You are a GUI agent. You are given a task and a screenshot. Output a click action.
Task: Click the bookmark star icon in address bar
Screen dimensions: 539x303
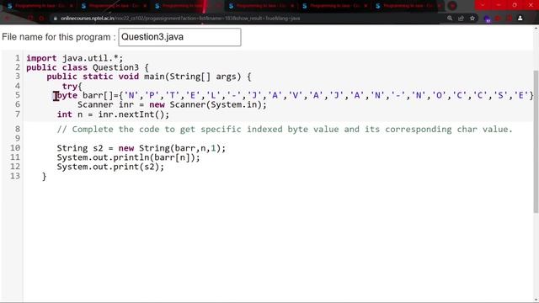coord(472,19)
